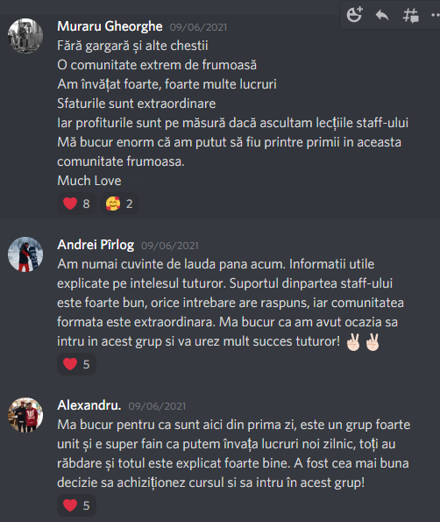440x522 pixels.
Task: Click the username Alexandru.
Action: coord(89,405)
